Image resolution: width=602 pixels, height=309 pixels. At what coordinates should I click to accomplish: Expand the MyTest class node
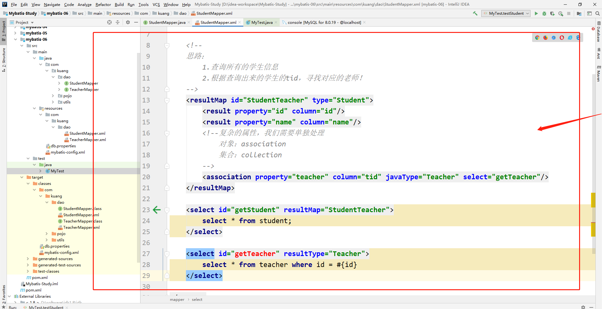[40, 171]
